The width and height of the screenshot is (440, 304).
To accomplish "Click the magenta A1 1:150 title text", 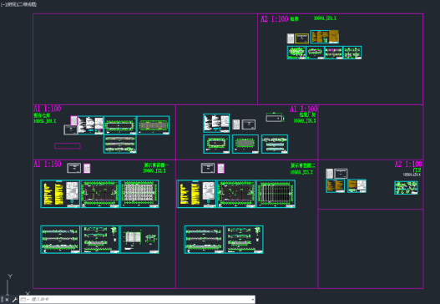I will click(x=47, y=164).
